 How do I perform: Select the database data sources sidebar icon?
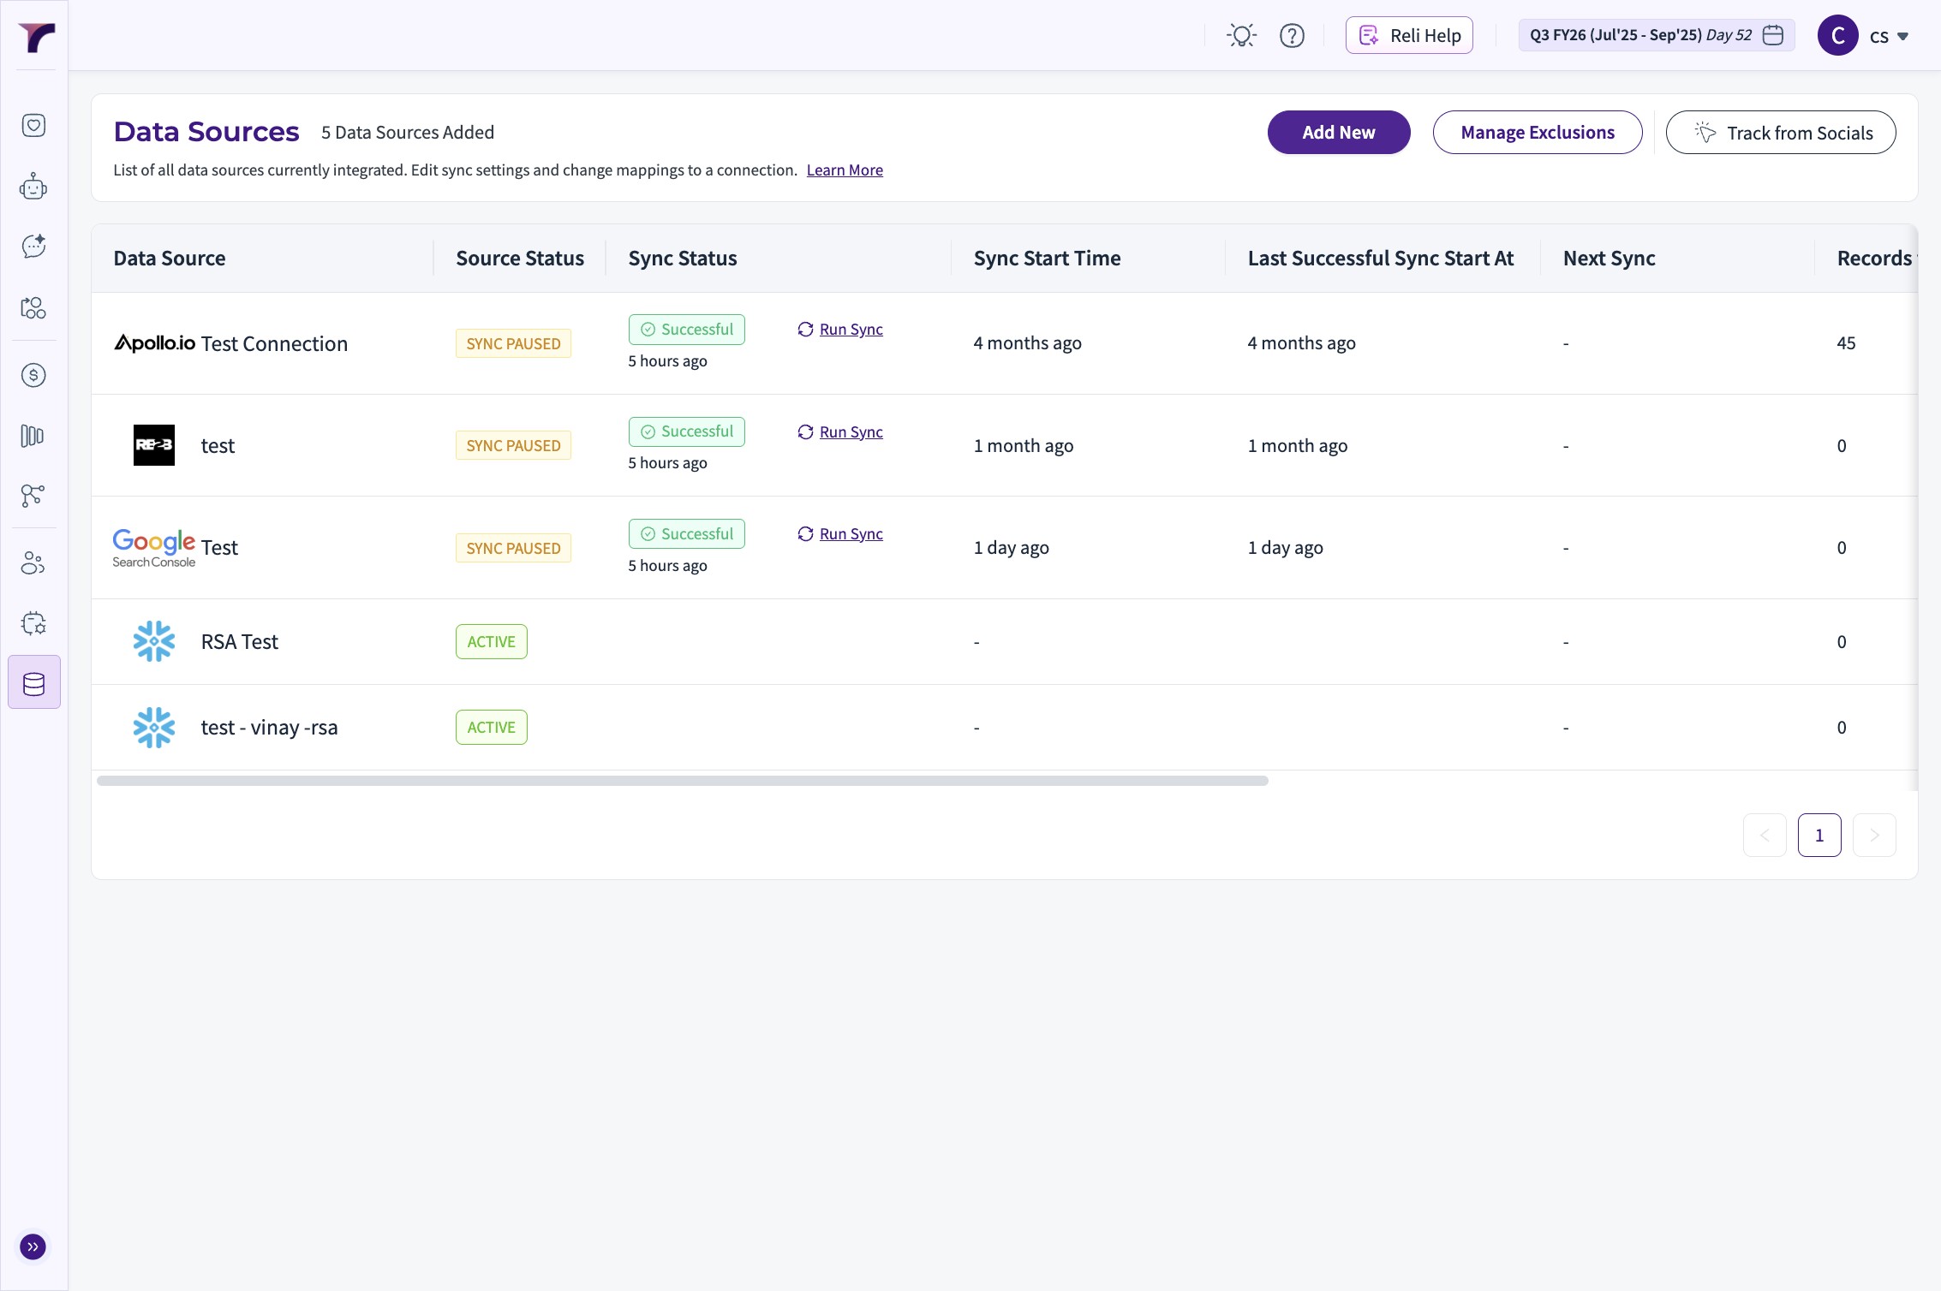[33, 683]
